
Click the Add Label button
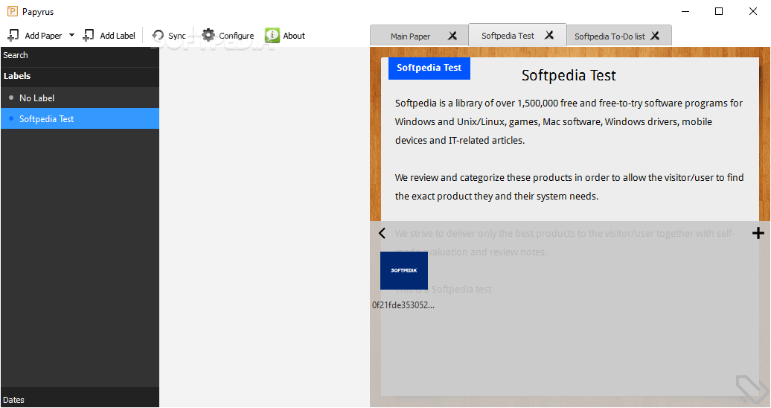tap(109, 35)
